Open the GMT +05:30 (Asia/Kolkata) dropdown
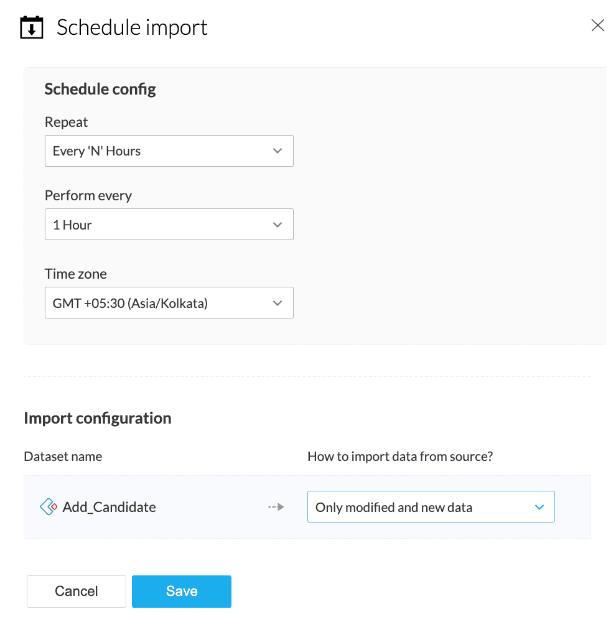This screenshot has height=632, width=616. click(169, 303)
